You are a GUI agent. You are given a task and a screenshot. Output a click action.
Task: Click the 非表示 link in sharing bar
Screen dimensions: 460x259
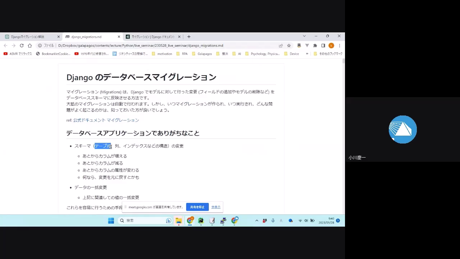click(x=216, y=207)
